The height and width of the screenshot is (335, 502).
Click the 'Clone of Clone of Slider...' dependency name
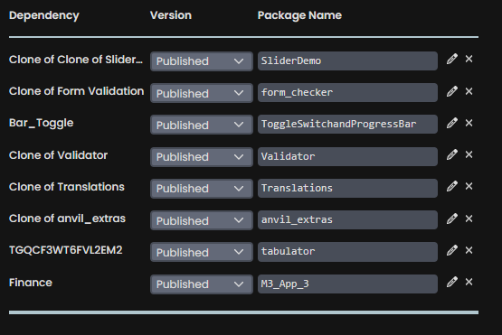(76, 60)
